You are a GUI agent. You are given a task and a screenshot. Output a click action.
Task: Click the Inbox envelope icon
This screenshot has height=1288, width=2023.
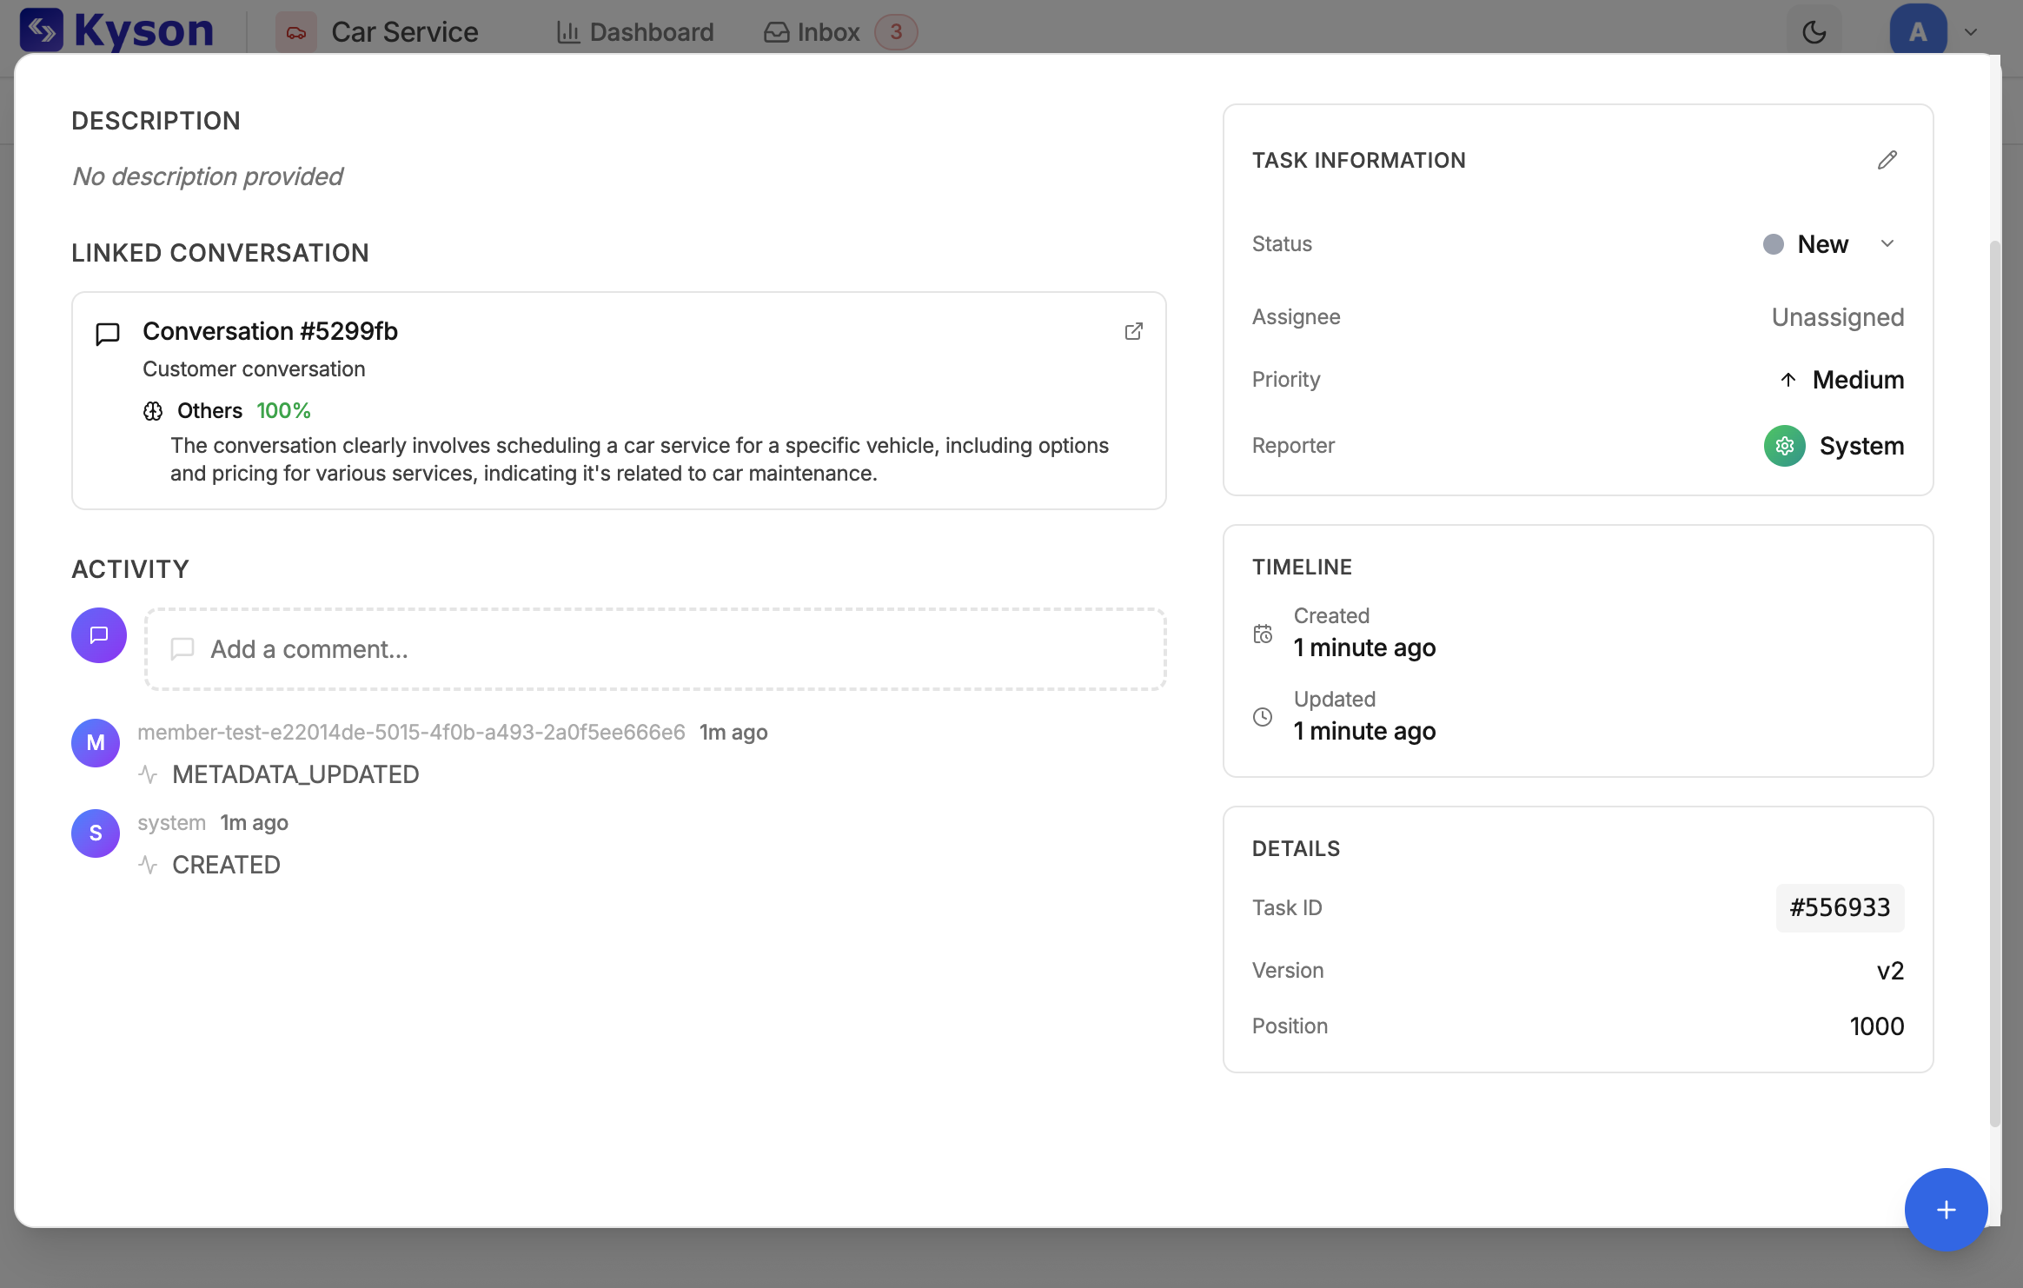tap(776, 31)
